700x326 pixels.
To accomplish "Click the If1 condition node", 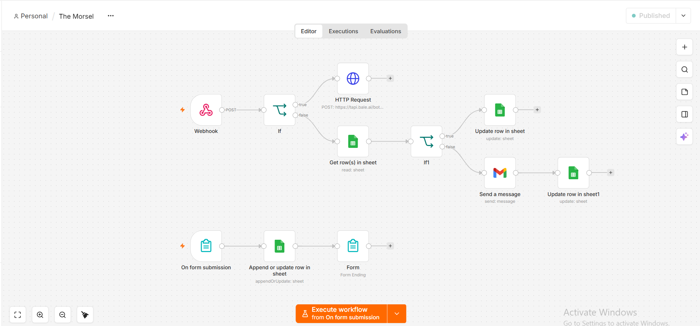I will pyautogui.click(x=427, y=142).
